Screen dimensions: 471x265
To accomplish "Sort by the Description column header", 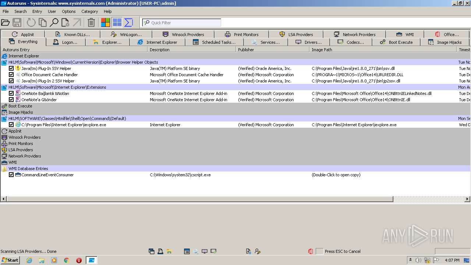I will [192, 50].
